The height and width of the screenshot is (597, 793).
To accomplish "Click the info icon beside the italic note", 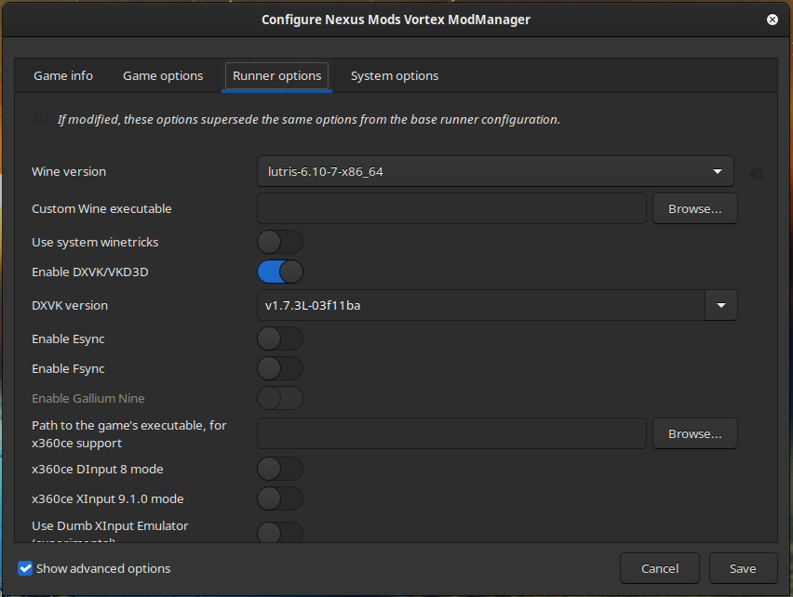I will 40,118.
